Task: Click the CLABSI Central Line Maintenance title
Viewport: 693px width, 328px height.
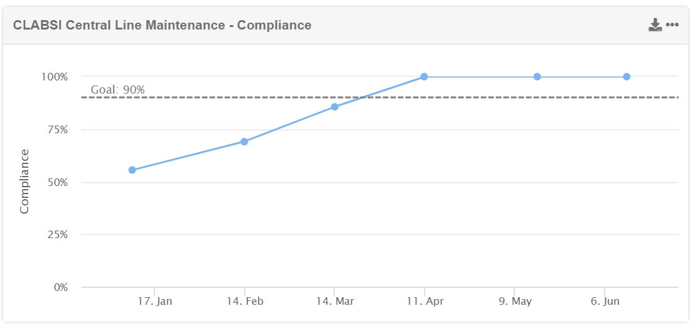Action: click(162, 25)
